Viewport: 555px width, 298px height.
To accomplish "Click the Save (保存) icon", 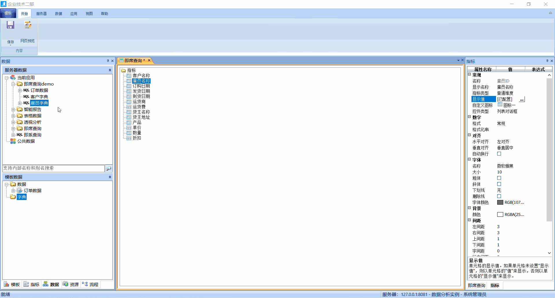I will [x=10, y=25].
